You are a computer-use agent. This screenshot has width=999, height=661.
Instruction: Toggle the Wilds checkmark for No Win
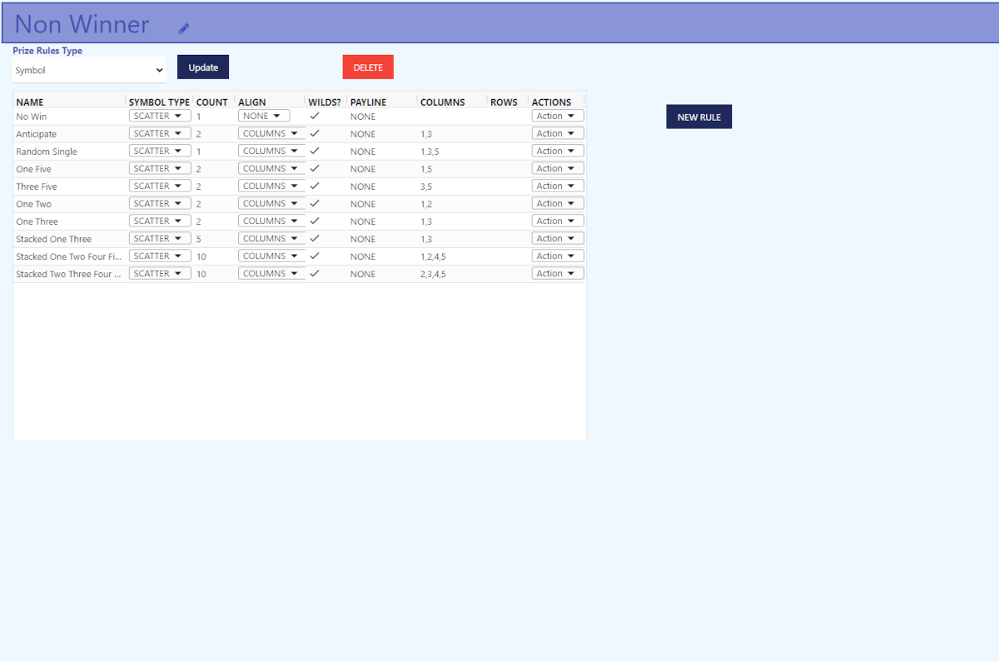(315, 116)
